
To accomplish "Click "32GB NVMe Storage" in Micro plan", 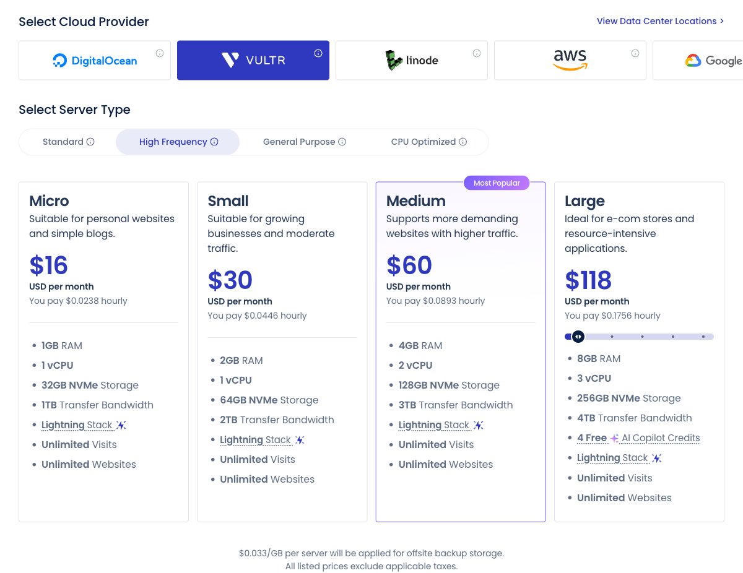I will click(x=90, y=386).
